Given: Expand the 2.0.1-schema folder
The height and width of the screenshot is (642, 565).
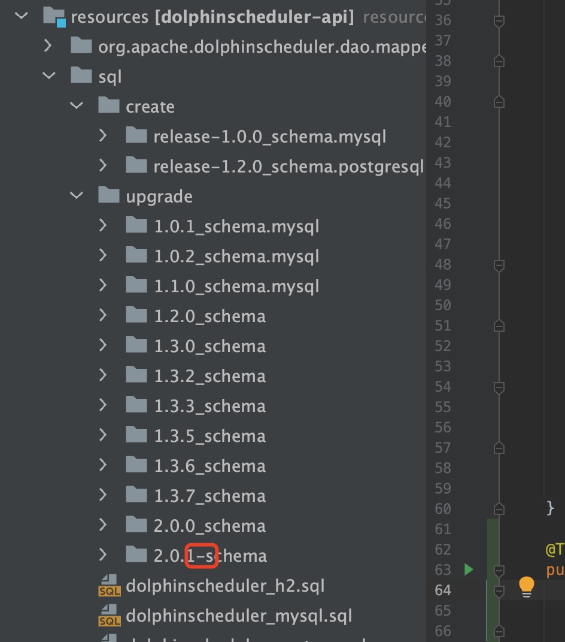Looking at the screenshot, I should click(x=103, y=555).
